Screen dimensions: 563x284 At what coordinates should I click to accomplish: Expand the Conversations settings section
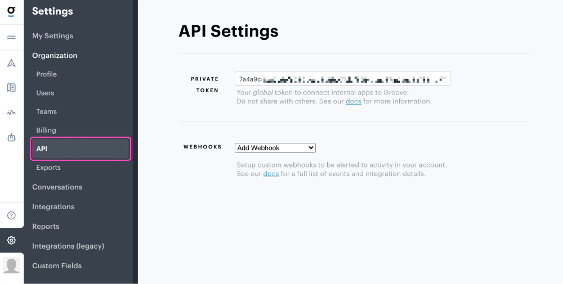click(x=57, y=187)
